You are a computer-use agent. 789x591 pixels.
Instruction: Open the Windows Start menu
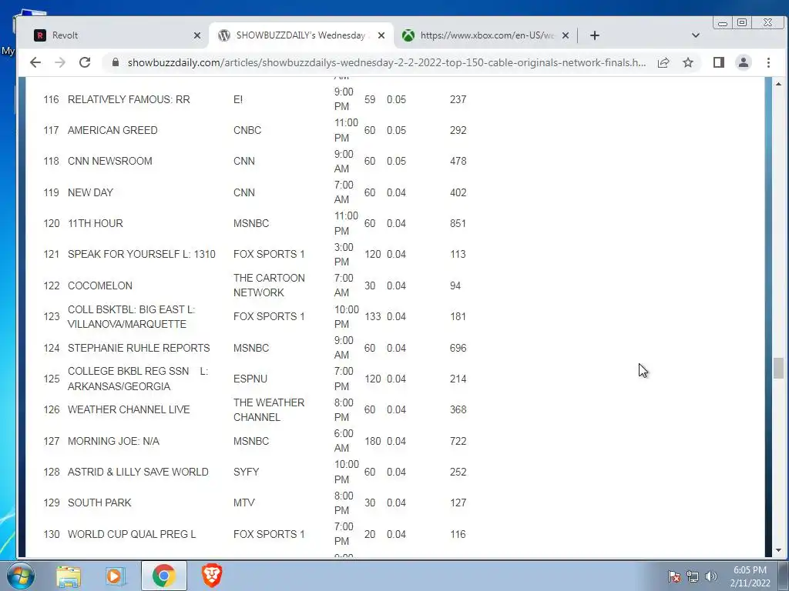20,576
